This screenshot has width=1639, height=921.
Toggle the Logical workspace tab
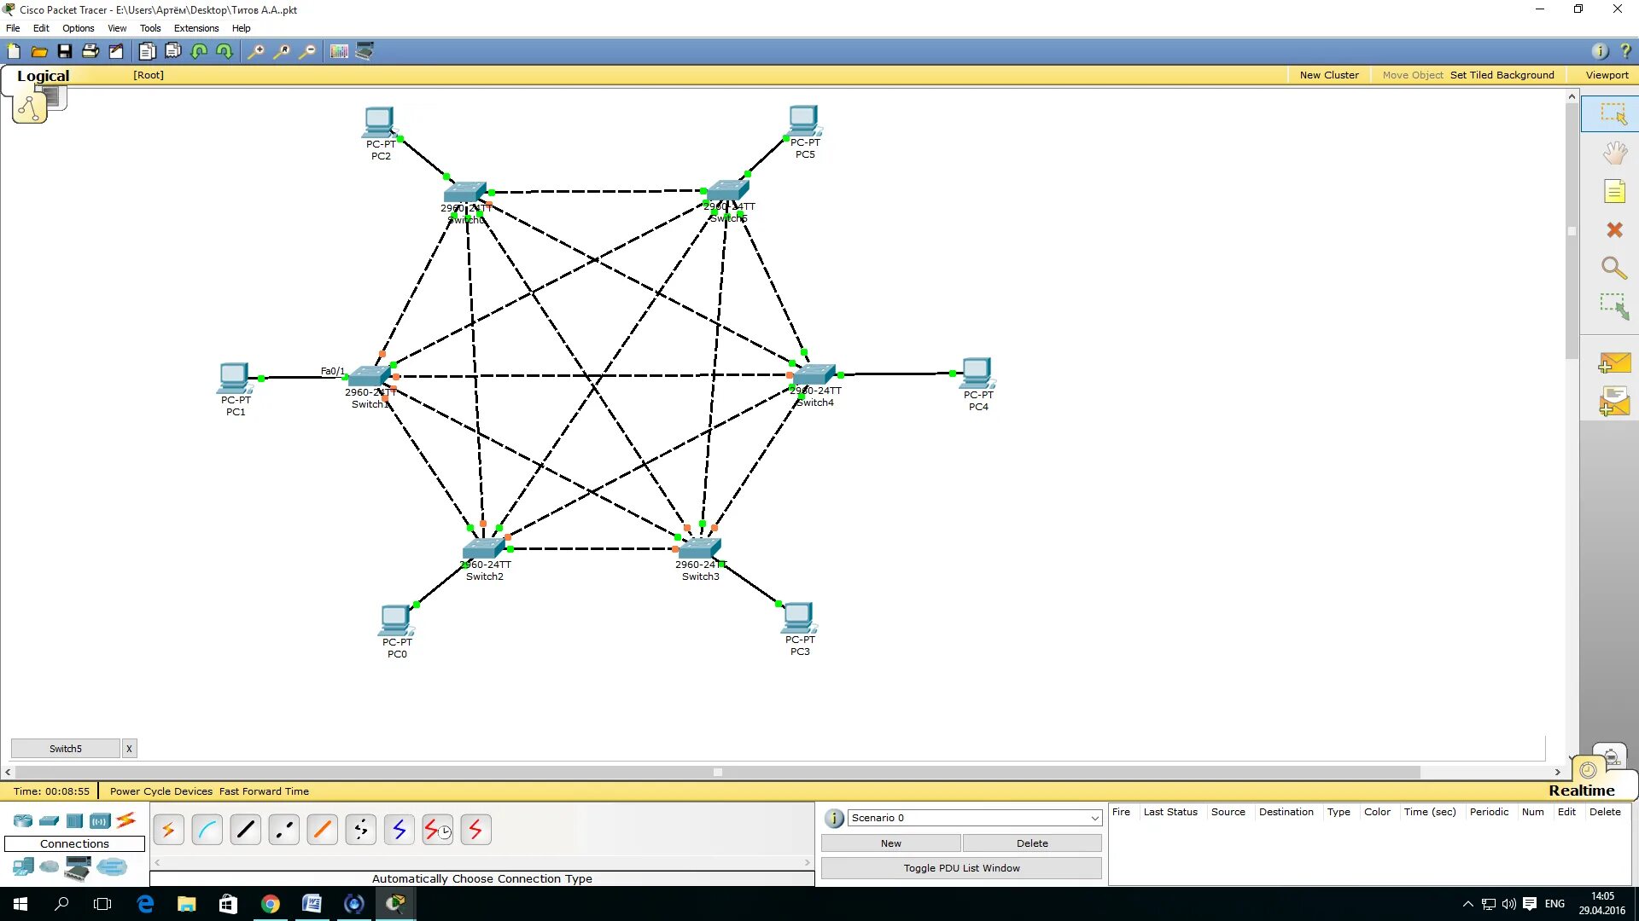point(43,76)
